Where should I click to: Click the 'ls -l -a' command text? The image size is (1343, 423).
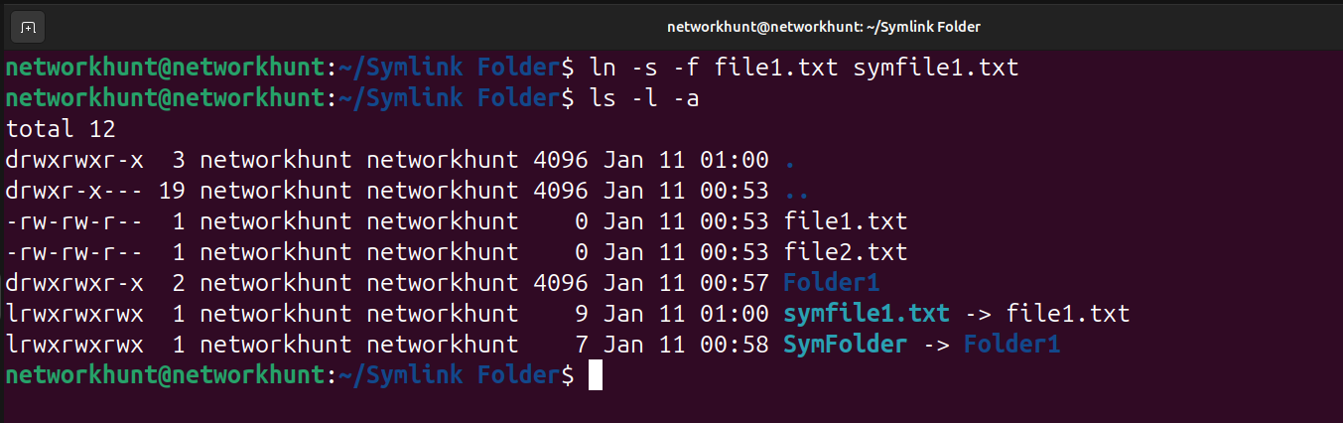pyautogui.click(x=644, y=99)
